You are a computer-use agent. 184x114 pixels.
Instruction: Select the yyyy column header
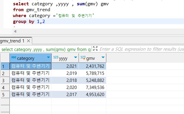tap(65, 58)
